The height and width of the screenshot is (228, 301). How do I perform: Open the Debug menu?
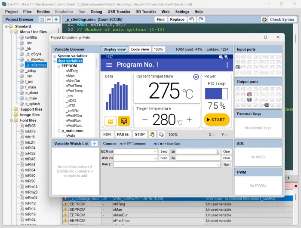tap(96, 12)
